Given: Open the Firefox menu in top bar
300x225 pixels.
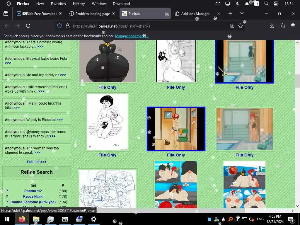Looking at the screenshot, I should (x=23, y=4).
